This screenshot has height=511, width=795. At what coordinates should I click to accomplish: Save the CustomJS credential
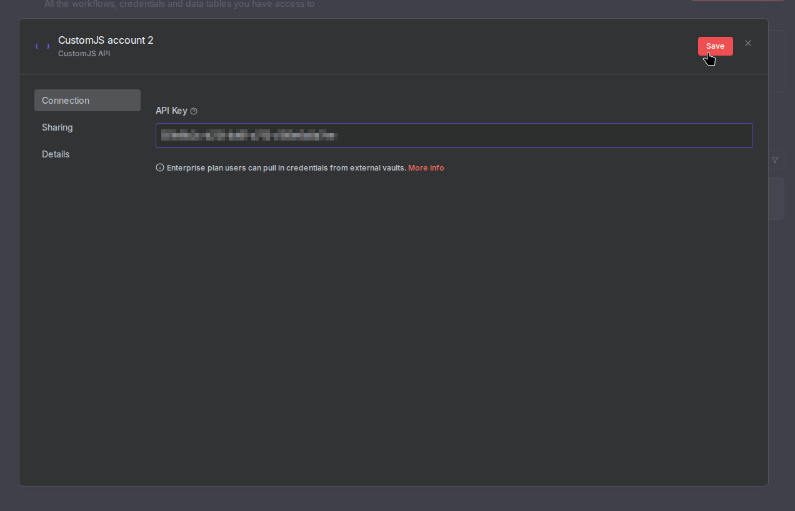tap(715, 46)
